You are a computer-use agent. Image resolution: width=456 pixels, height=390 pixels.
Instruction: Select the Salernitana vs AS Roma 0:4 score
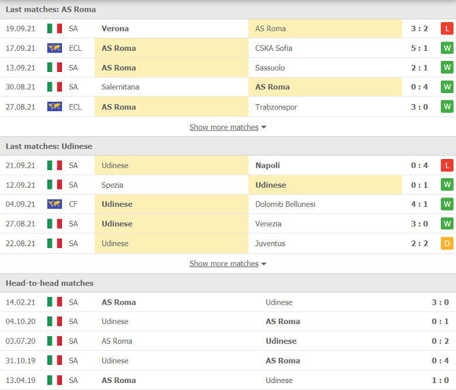(x=419, y=87)
